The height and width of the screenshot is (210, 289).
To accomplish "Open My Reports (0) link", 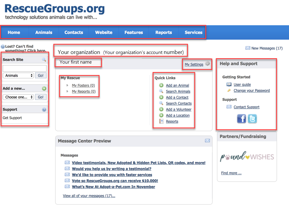I will (x=84, y=91).
